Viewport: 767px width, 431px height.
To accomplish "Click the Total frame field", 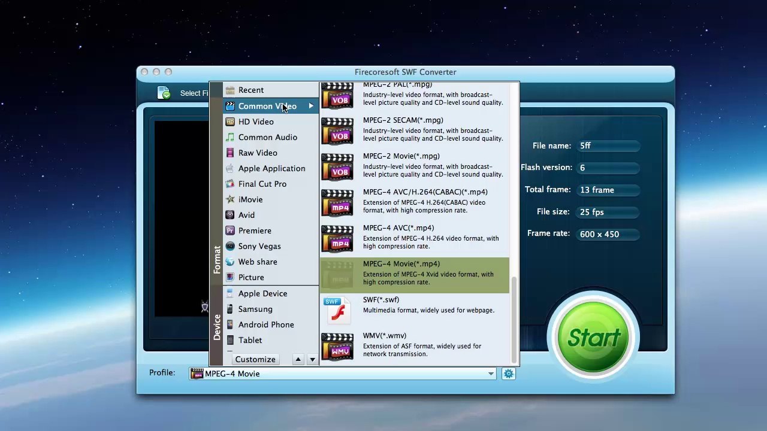I will coord(608,190).
